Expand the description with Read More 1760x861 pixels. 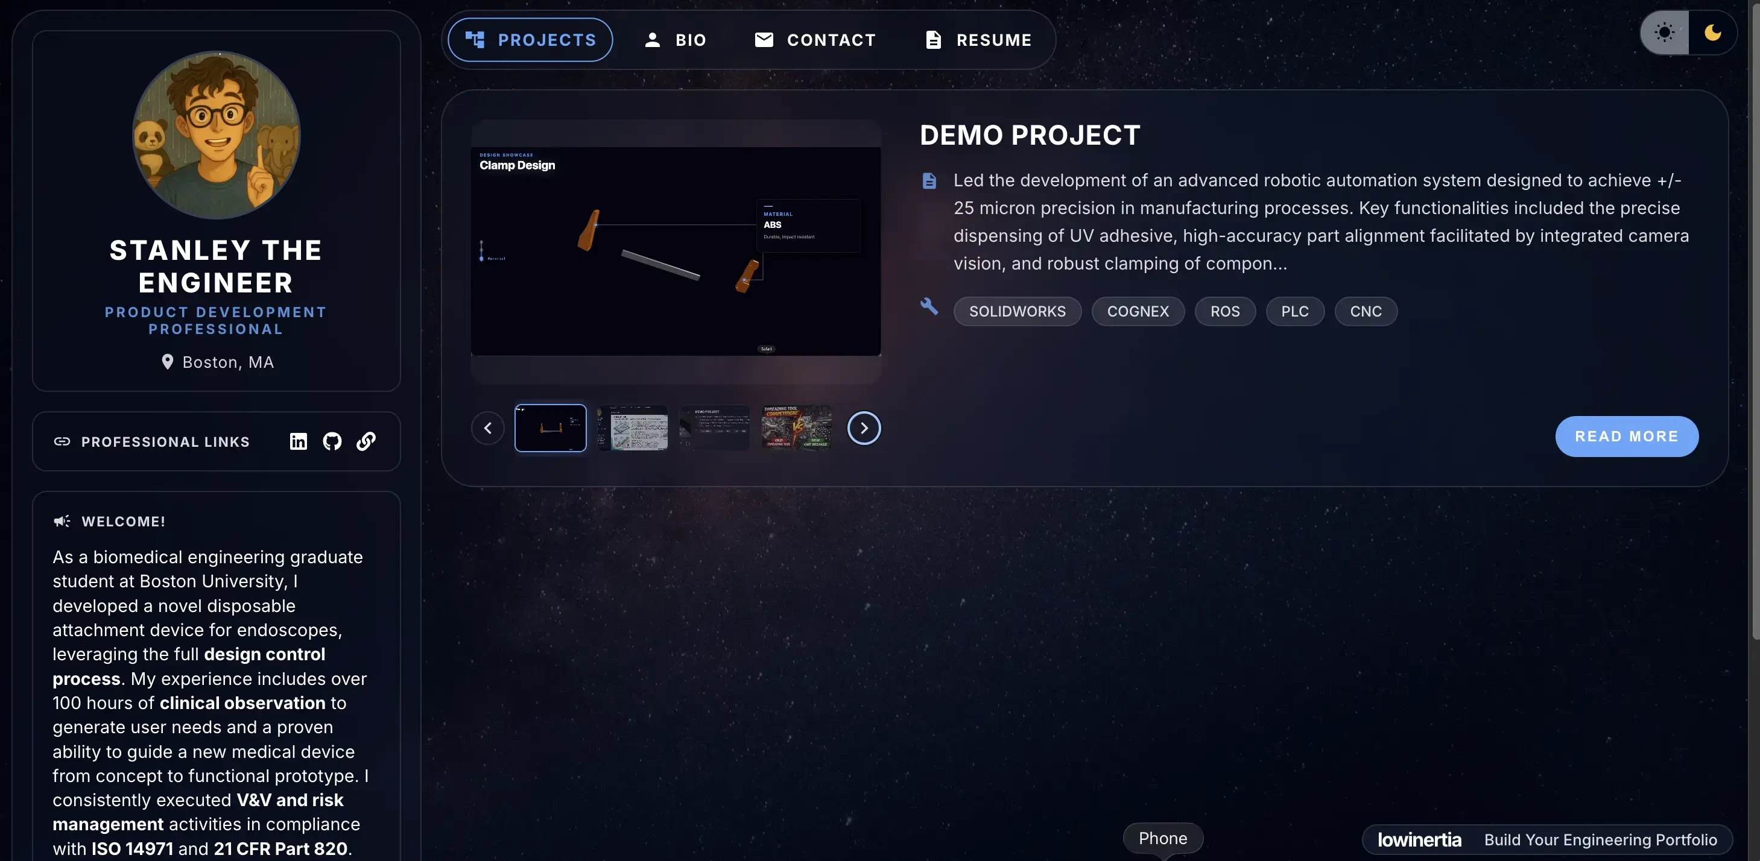[x=1627, y=435]
